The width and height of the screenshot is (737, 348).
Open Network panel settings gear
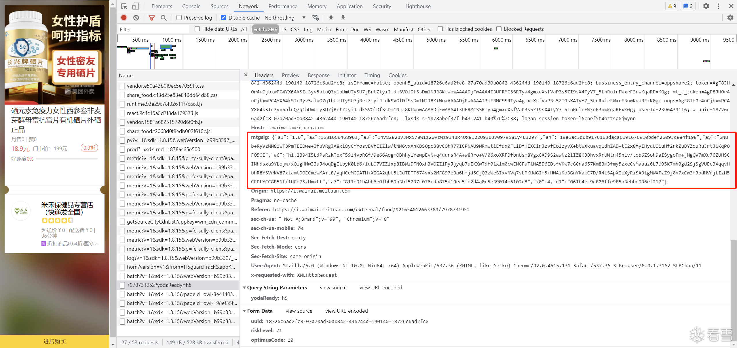[x=730, y=18]
